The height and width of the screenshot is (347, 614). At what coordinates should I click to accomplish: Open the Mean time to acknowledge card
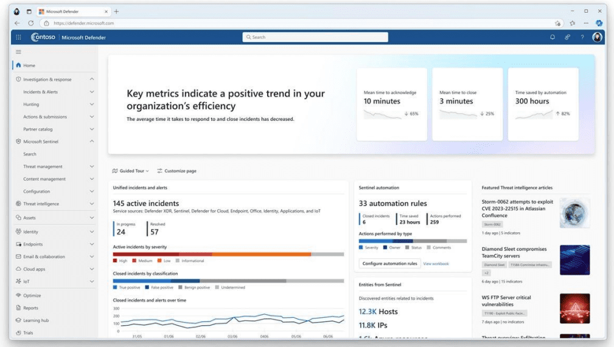391,105
